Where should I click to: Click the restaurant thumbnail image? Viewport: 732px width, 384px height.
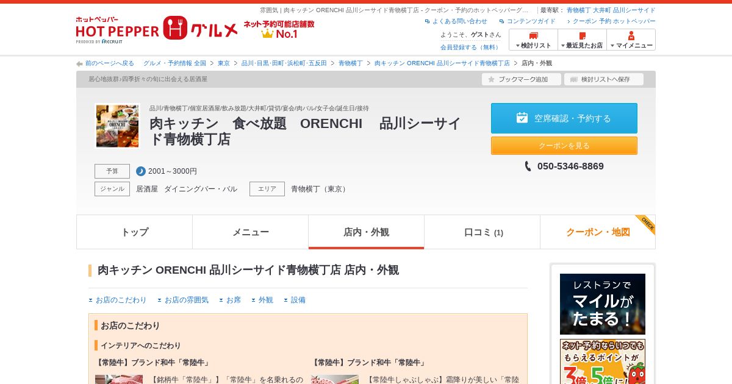117,126
